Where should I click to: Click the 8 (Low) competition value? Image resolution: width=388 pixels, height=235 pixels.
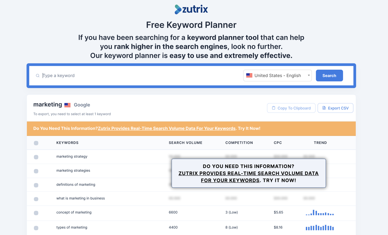(232, 227)
